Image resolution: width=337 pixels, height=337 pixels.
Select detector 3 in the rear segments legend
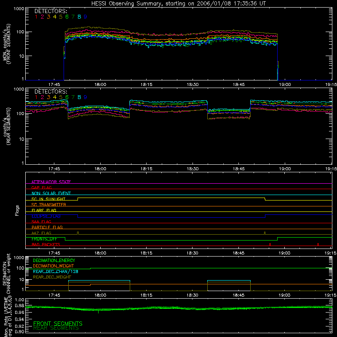click(48, 97)
